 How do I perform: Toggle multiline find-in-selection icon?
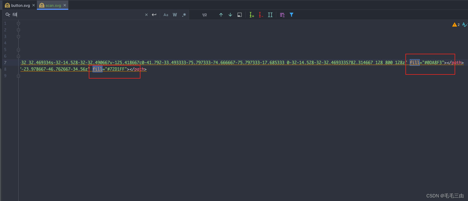[x=282, y=15]
